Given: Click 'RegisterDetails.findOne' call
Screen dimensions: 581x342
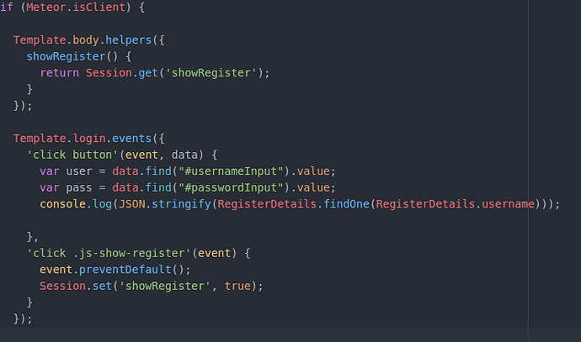Looking at the screenshot, I should tap(294, 204).
